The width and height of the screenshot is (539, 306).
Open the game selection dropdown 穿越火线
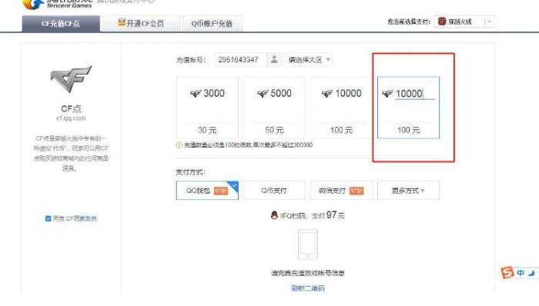click(x=464, y=22)
